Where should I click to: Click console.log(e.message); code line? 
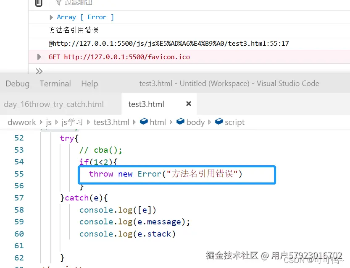tap(134, 222)
